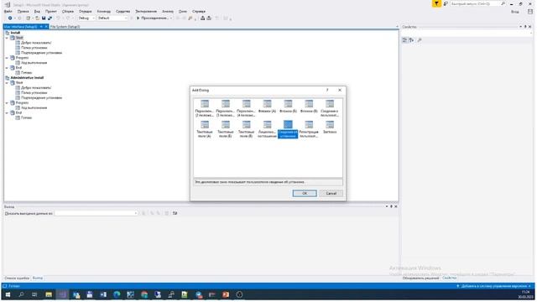Click 'Вход' sign-in link
537x302 pixels.
[514, 12]
